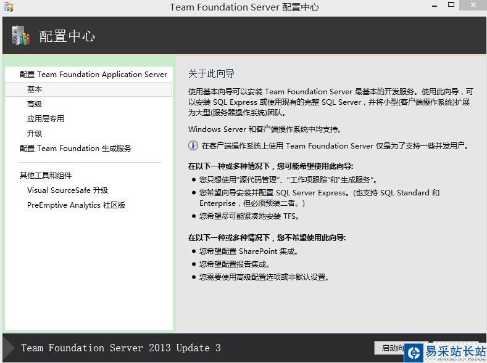Click the bullet '您希望配置 SharePoint 集成。'
487x363 pixels.
tap(249, 251)
